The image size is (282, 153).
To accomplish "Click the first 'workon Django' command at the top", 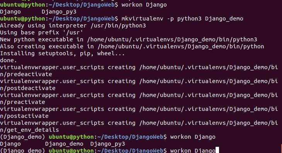I will 144,5.
